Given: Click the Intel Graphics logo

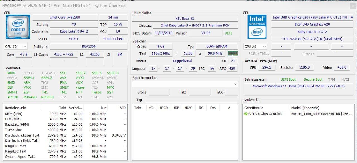Looking at the screenshot, I should pos(257,27).
